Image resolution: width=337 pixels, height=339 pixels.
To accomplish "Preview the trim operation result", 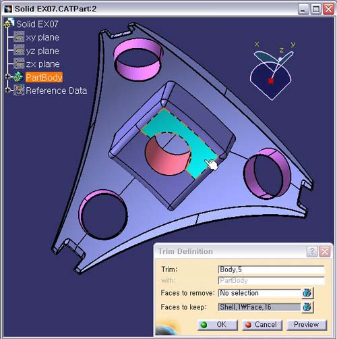I will pos(307,325).
